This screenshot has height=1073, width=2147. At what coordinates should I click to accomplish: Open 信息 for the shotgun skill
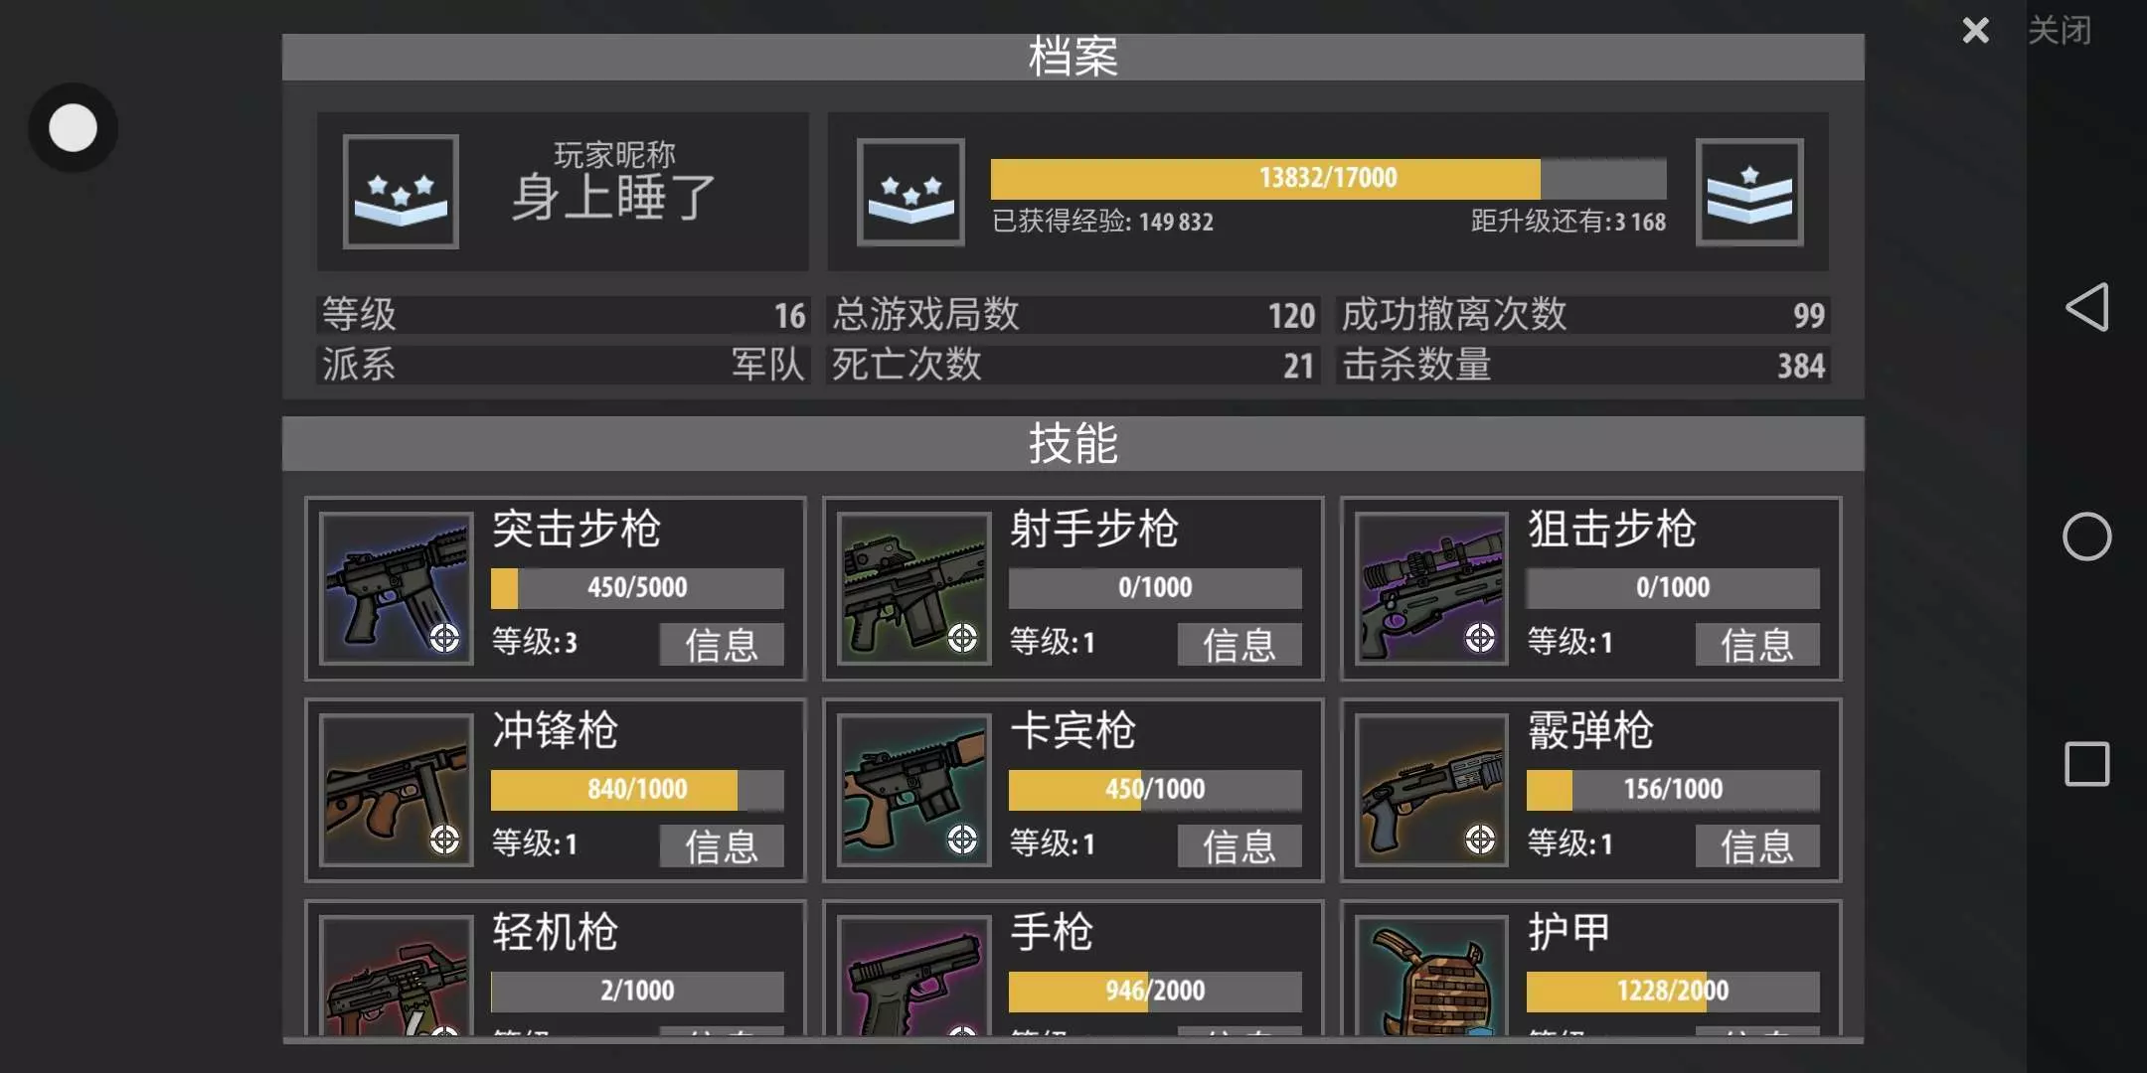pyautogui.click(x=1757, y=845)
